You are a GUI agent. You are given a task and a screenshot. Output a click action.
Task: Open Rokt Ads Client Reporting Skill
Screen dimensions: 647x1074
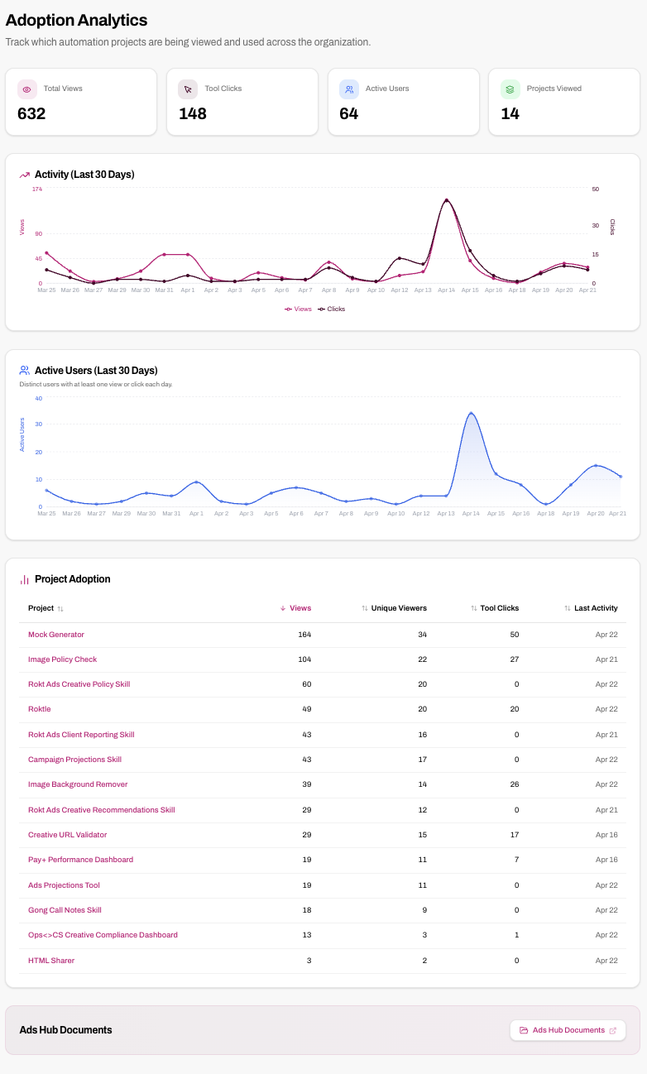tap(81, 735)
